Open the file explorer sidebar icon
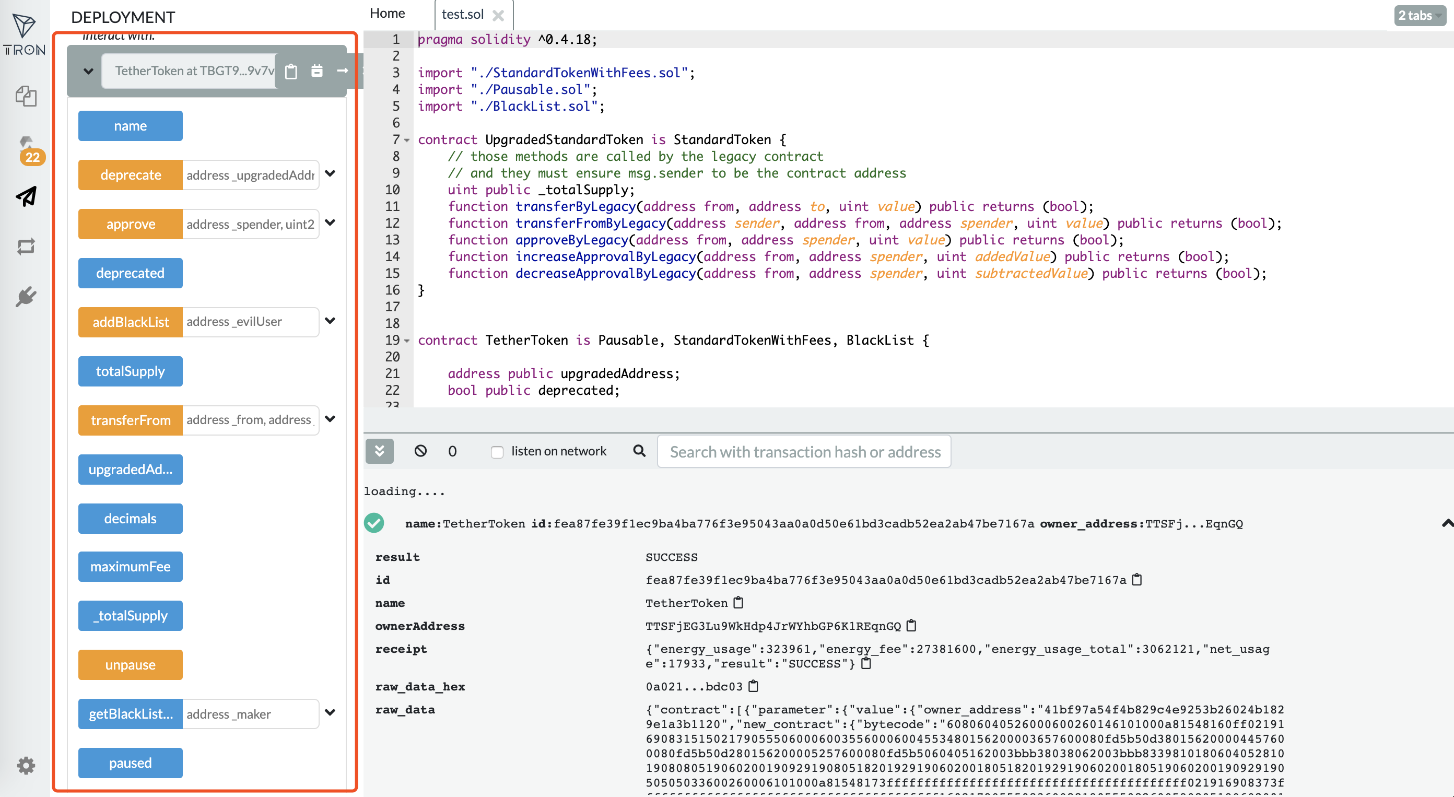Image resolution: width=1454 pixels, height=797 pixels. pyautogui.click(x=26, y=96)
